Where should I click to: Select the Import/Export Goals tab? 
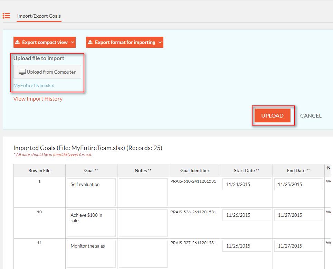39,16
